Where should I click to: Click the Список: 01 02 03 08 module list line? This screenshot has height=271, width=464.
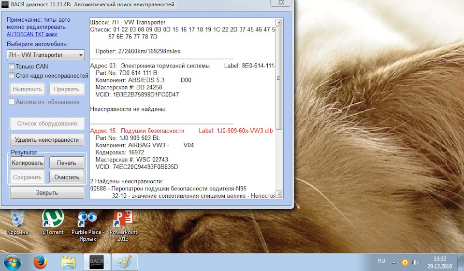[183, 29]
